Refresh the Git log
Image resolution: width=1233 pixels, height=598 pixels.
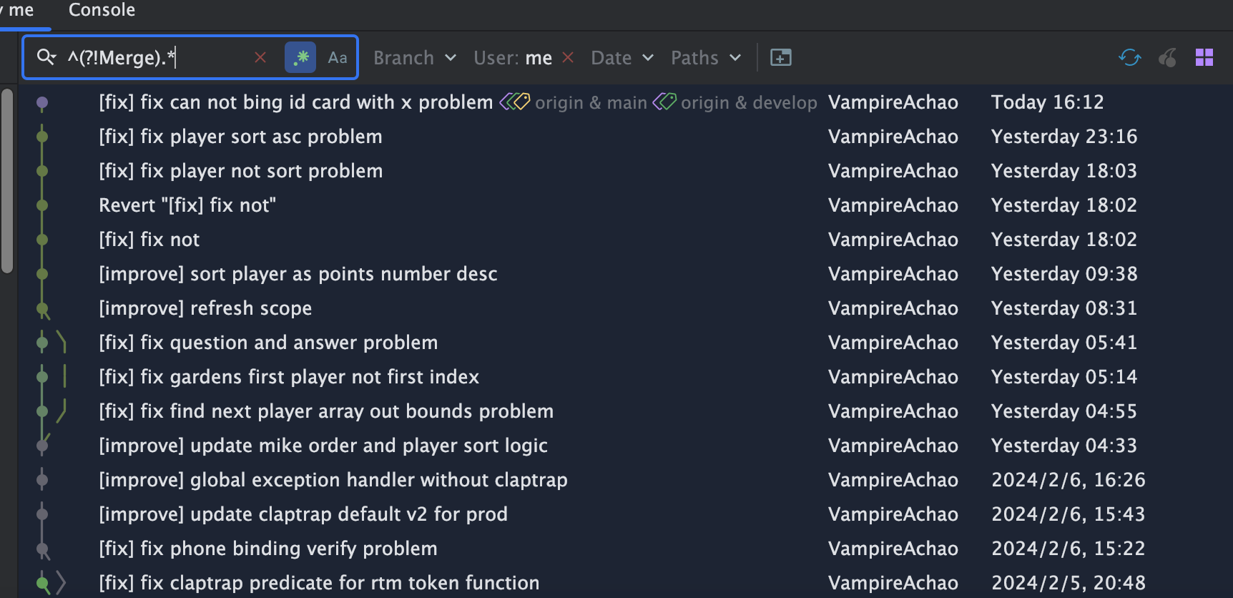click(x=1129, y=57)
